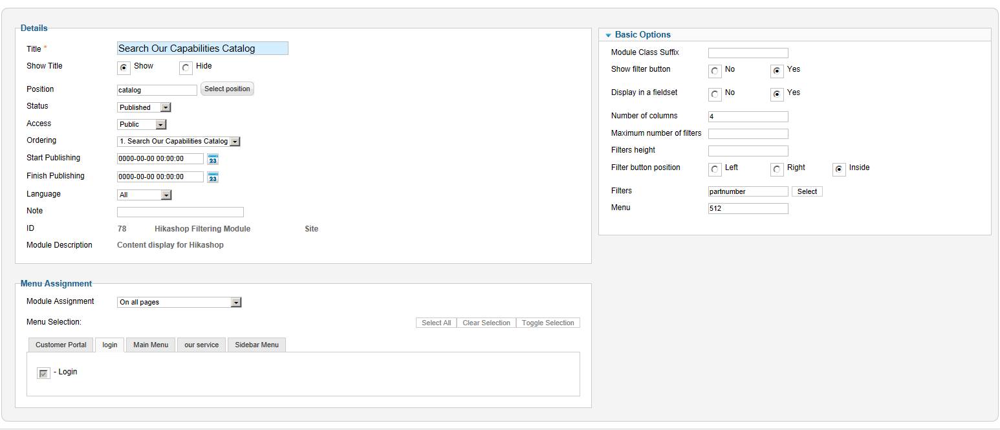This screenshot has height=430, width=1000.
Task: Click the Select position button
Action: (227, 89)
